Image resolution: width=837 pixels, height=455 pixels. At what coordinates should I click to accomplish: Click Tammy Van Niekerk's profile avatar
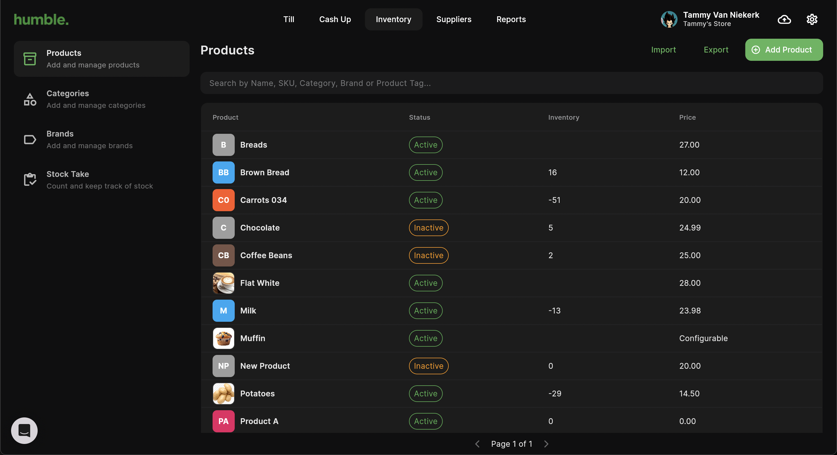pyautogui.click(x=669, y=19)
